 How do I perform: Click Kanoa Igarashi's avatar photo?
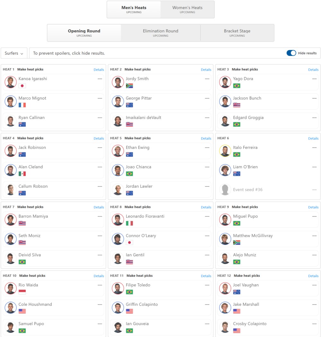point(11,82)
